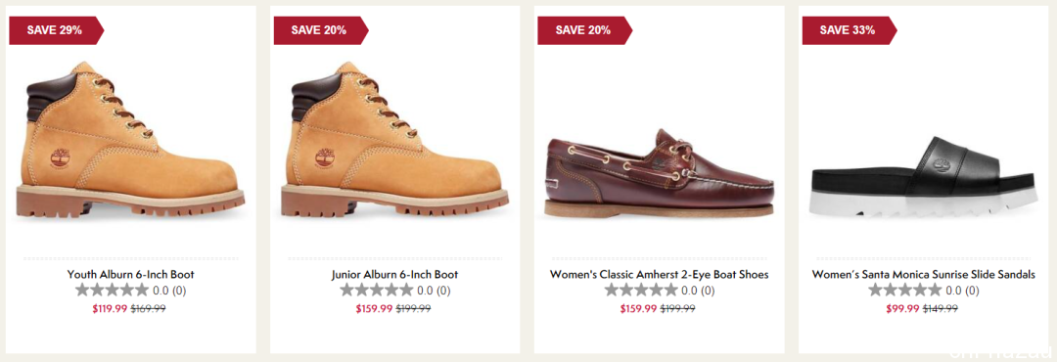Click the Youth Alburn 6-Inch Boot title
Image resolution: width=1057 pixels, height=362 pixels.
tap(131, 275)
